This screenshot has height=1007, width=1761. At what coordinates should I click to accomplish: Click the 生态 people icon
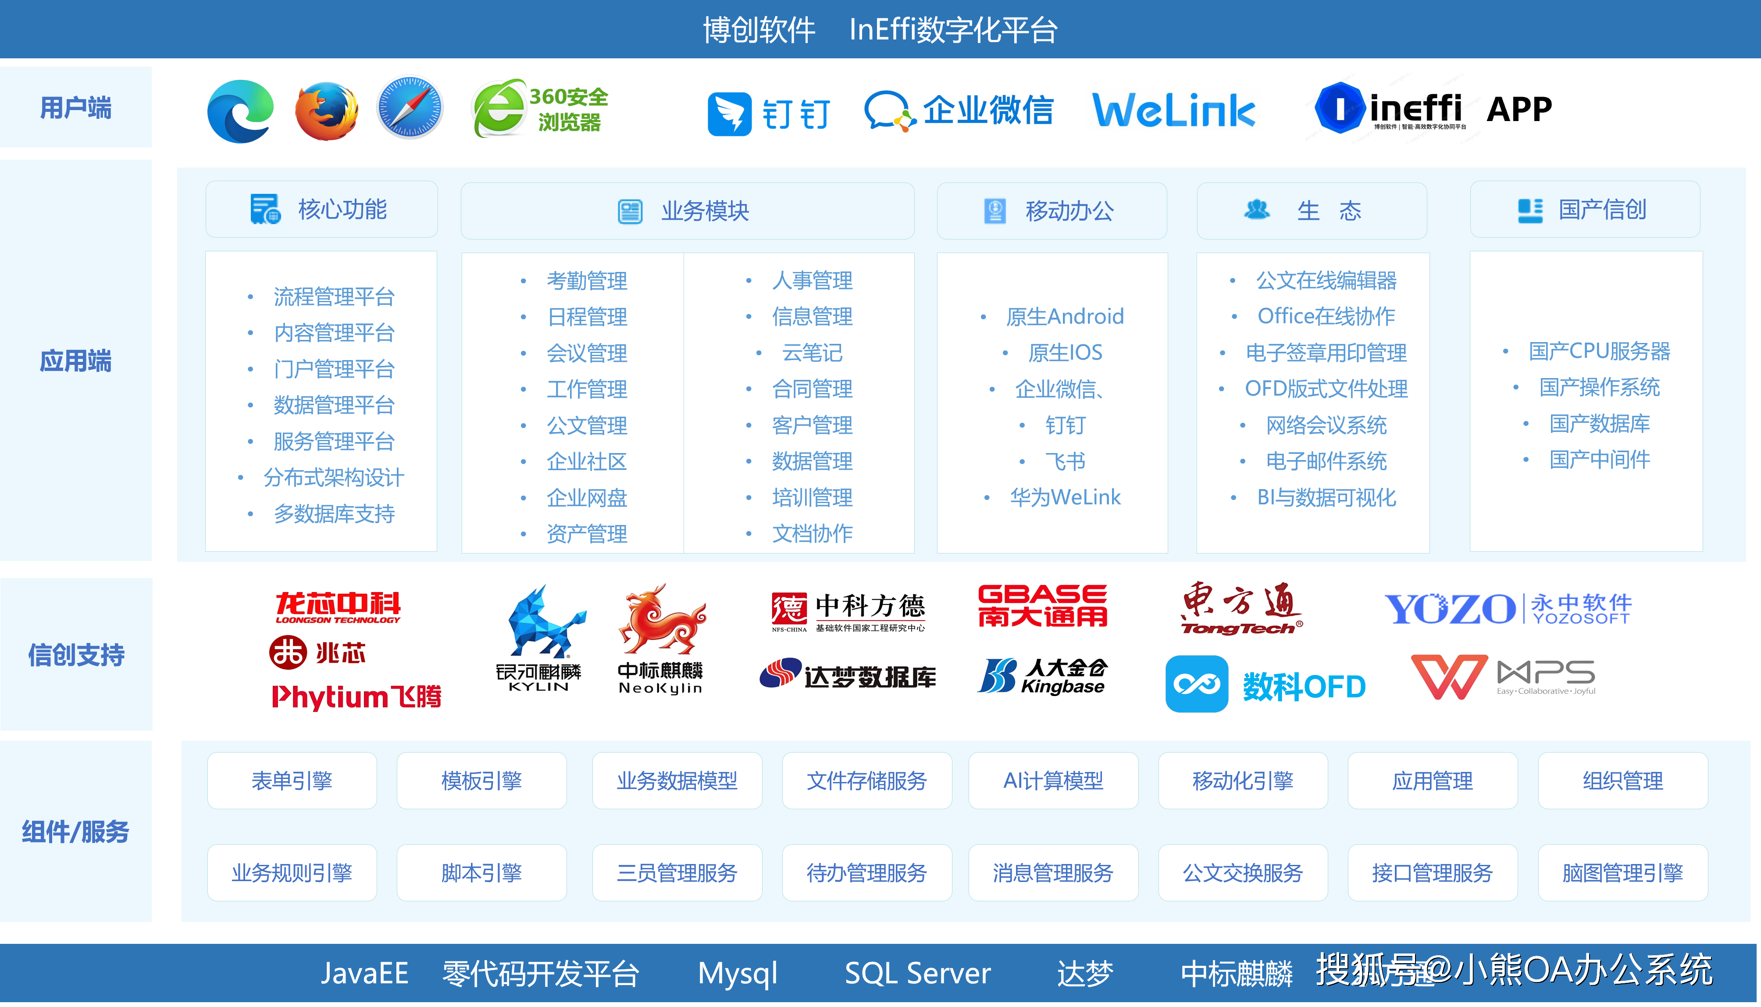(x=1257, y=209)
